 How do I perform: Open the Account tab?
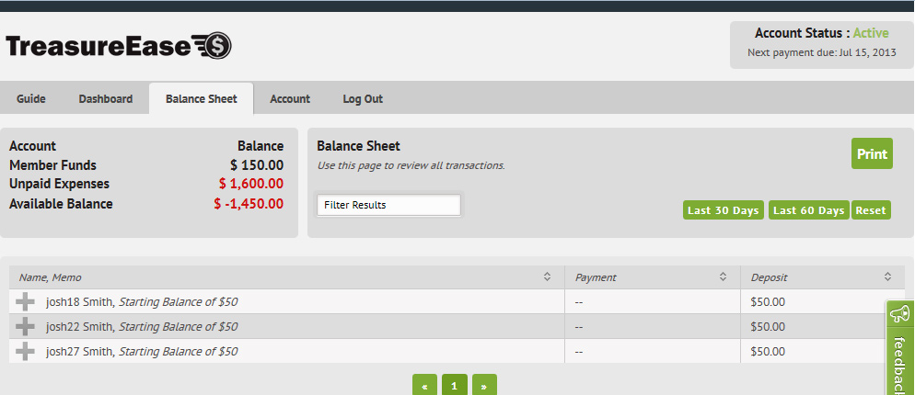point(290,99)
